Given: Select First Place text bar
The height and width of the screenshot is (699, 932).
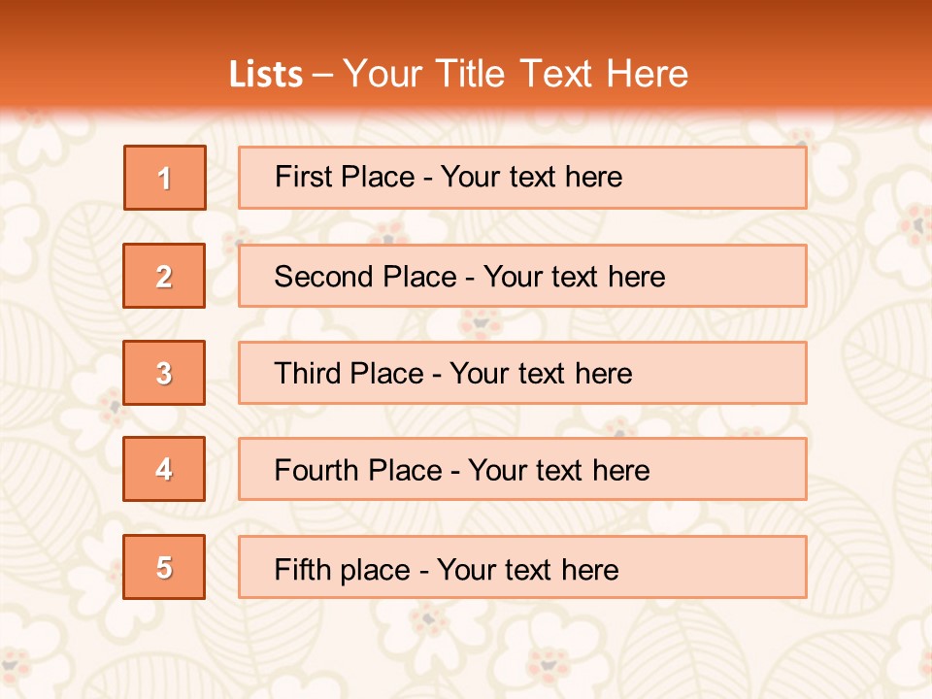Looking at the screenshot, I should click(x=522, y=178).
